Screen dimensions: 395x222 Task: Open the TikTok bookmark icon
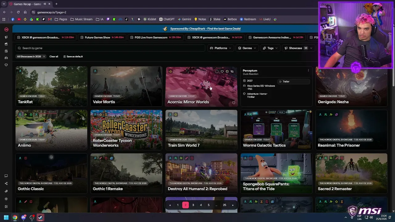127,19
